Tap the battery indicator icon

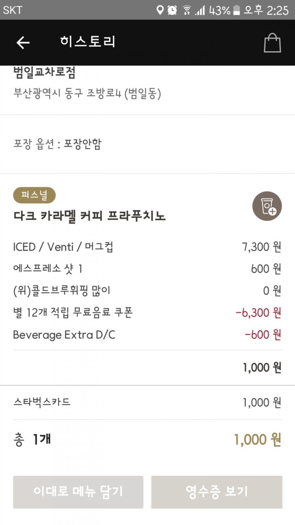(237, 10)
